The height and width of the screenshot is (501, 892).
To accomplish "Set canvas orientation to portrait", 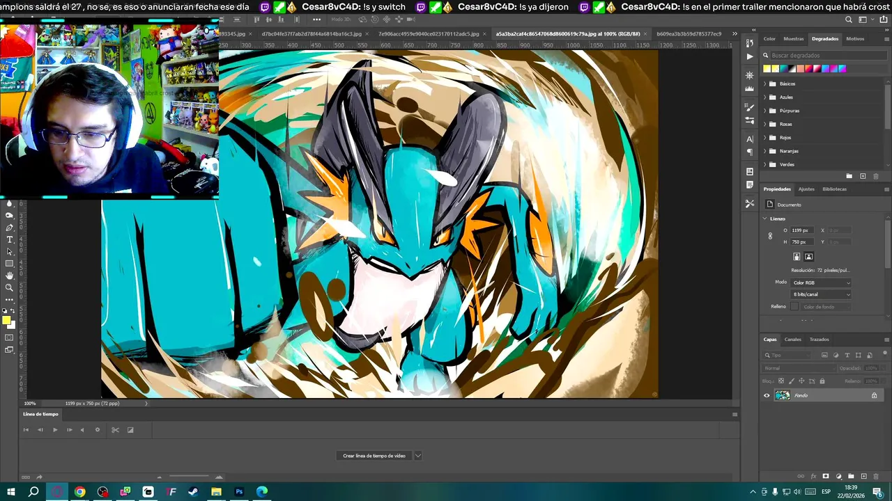I will (797, 256).
